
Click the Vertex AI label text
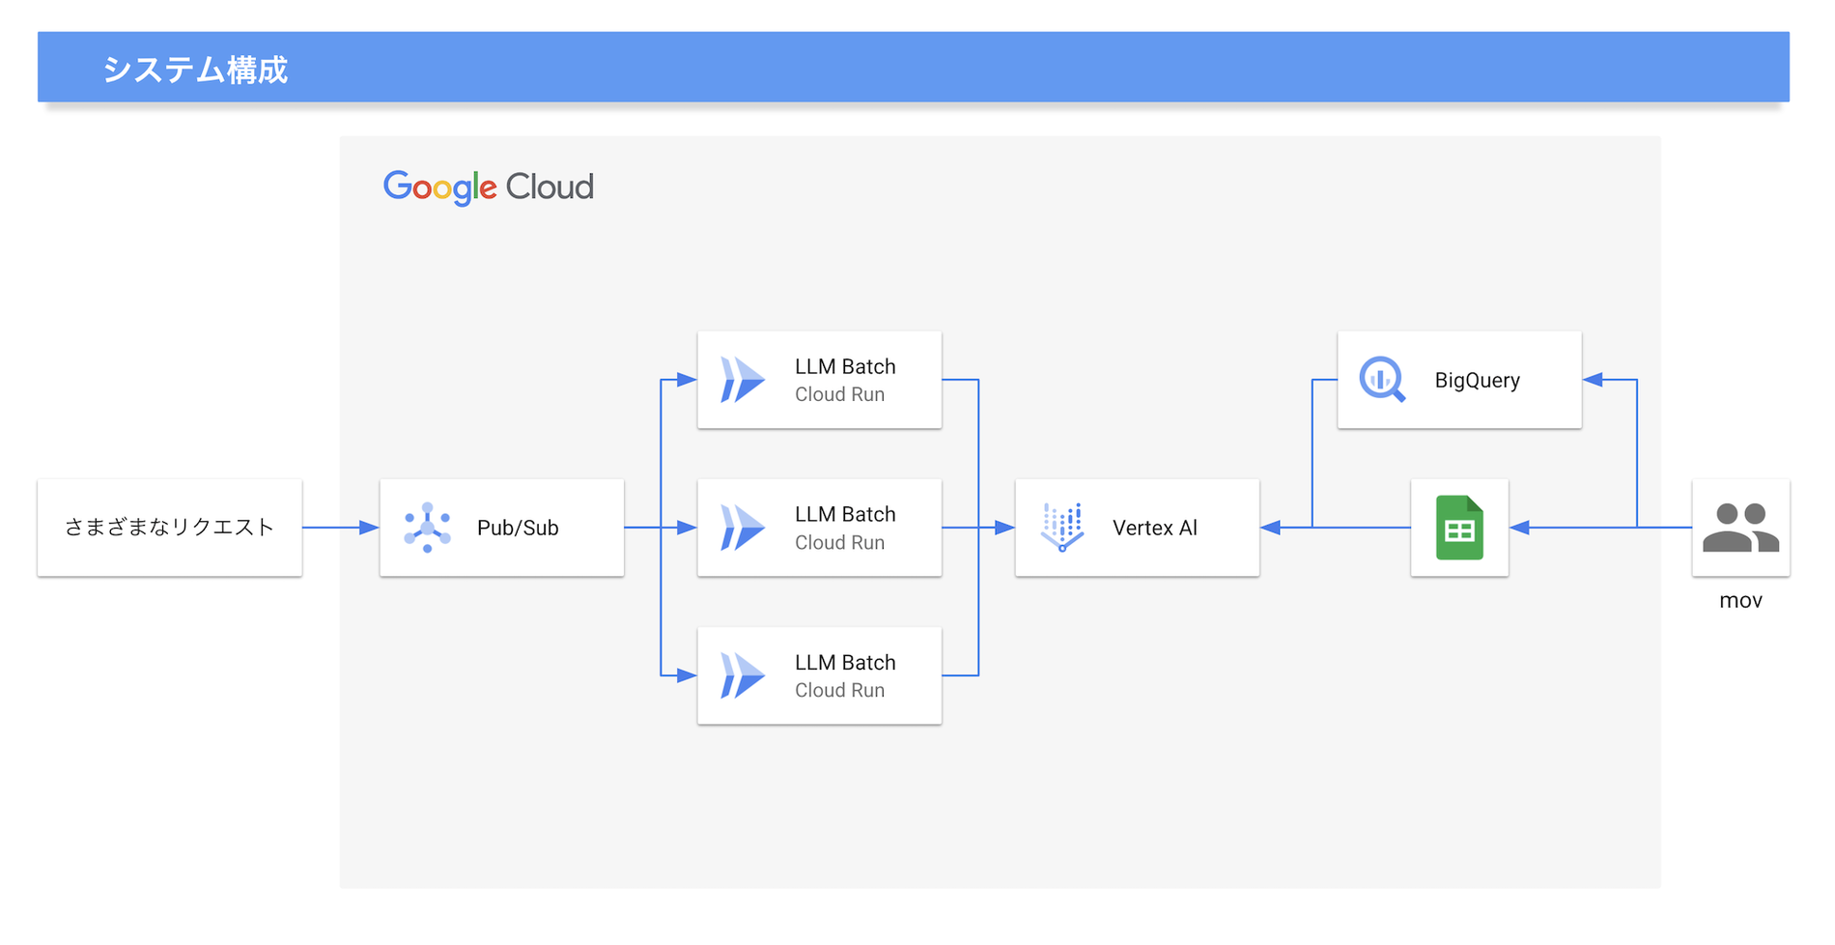coord(1155,528)
